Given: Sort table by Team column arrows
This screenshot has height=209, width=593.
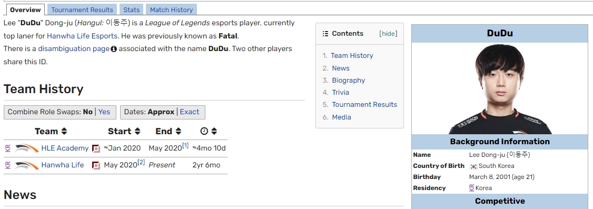Looking at the screenshot, I should tap(64, 132).
